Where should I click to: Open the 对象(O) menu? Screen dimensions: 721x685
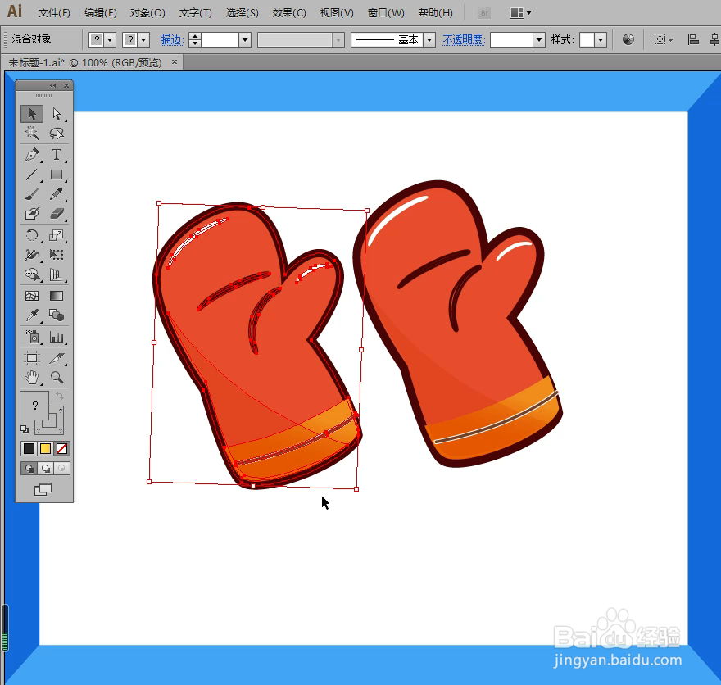click(147, 13)
